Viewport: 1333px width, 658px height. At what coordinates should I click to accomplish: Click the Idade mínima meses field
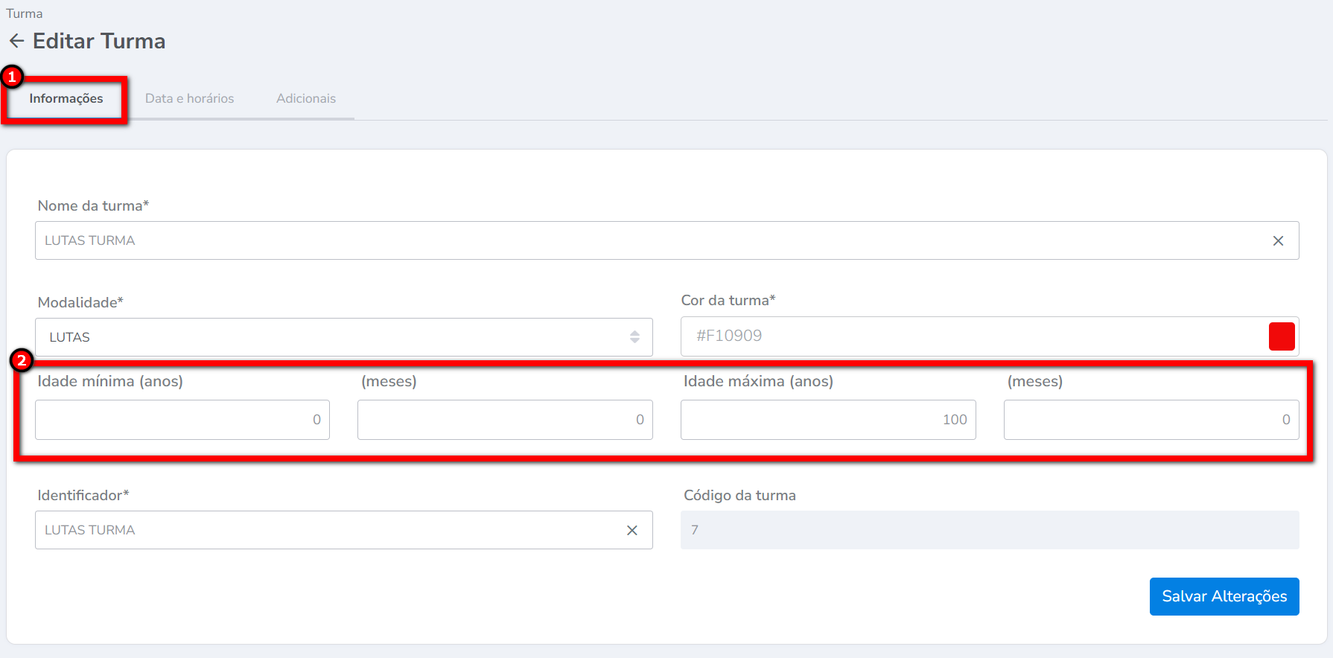click(x=504, y=420)
